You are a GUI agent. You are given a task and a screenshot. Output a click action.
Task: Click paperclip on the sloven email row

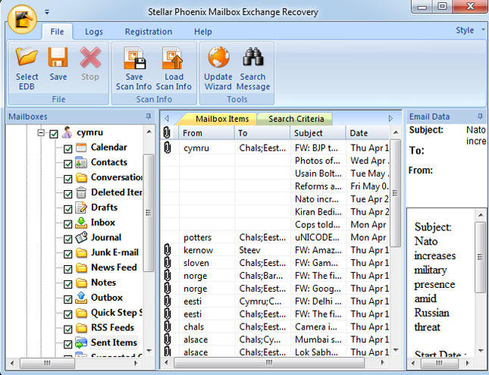pyautogui.click(x=168, y=263)
